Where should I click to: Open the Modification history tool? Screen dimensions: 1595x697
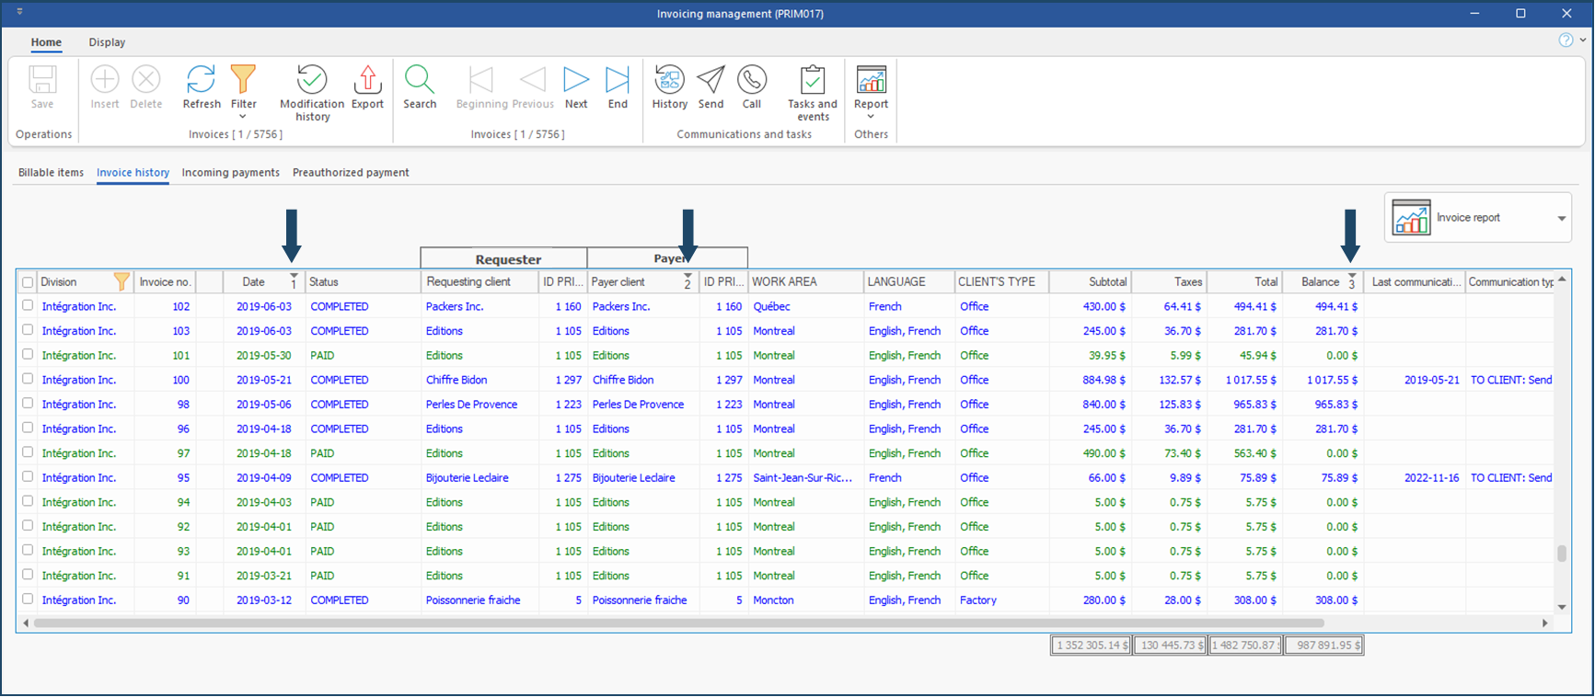[x=311, y=81]
